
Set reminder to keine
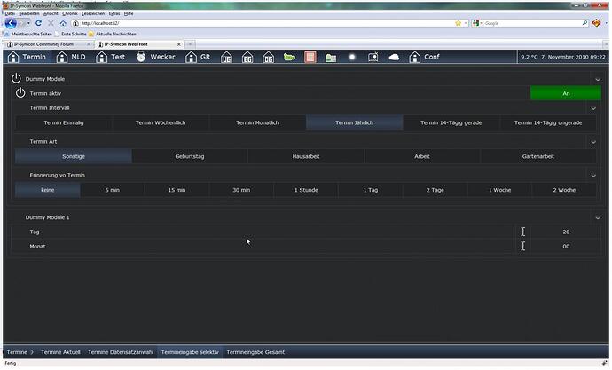48,190
